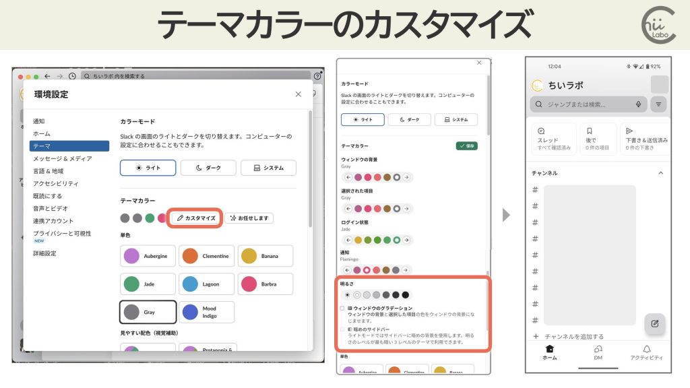Open 後で bookmark card in mobile app
This screenshot has height=388, width=690.
(598, 139)
